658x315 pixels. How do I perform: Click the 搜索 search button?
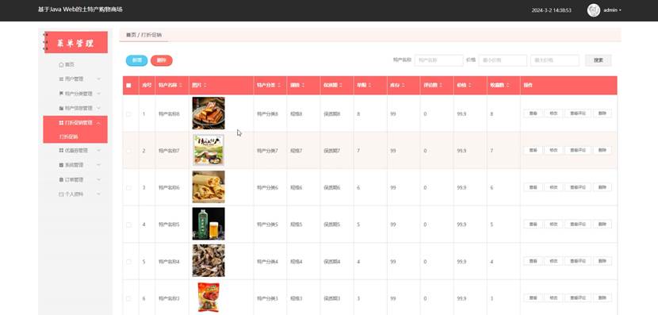coord(599,60)
